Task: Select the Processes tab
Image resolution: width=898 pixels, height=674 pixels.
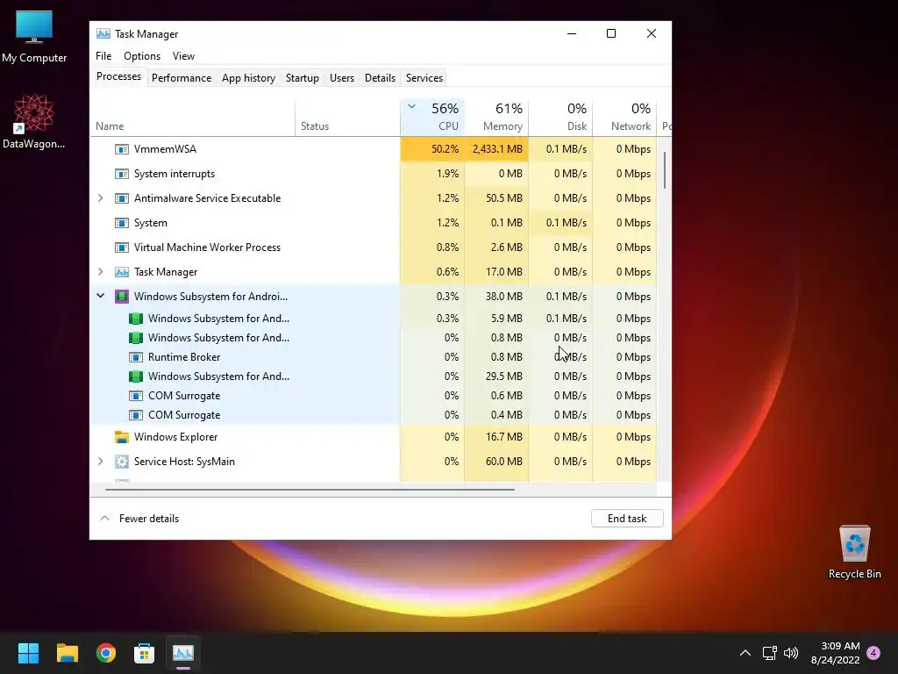Action: [x=118, y=77]
